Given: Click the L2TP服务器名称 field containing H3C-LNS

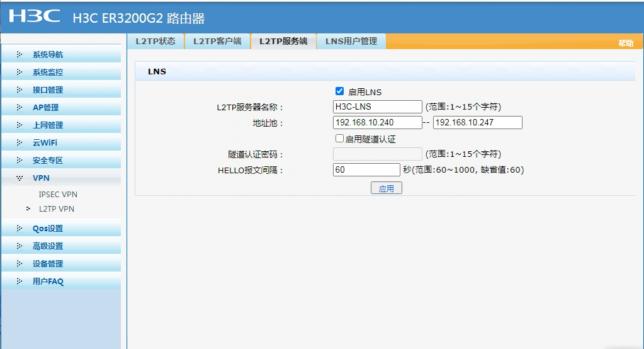Looking at the screenshot, I should tap(378, 106).
